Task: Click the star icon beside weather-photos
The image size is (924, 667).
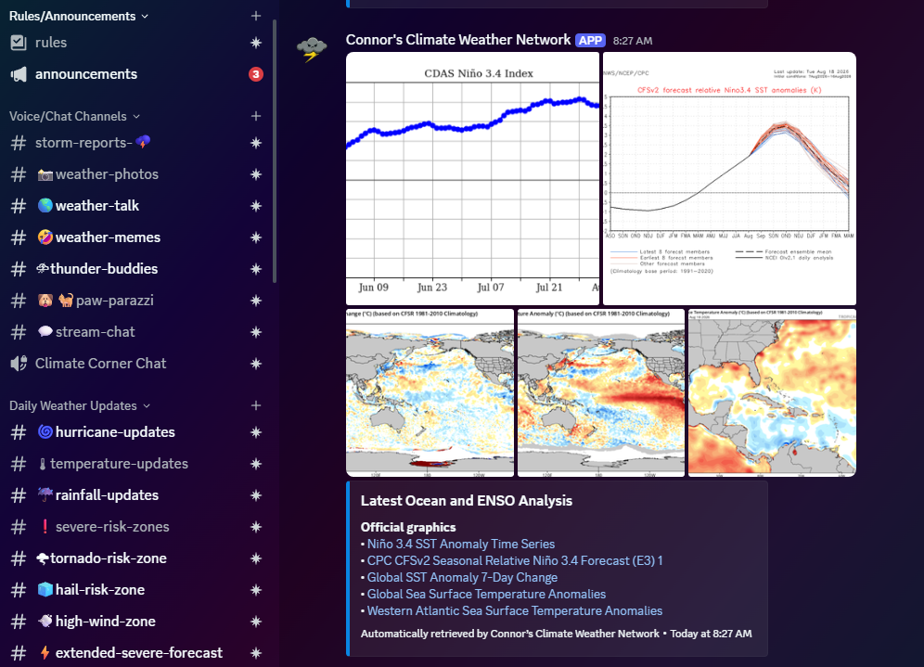Action: (x=256, y=174)
